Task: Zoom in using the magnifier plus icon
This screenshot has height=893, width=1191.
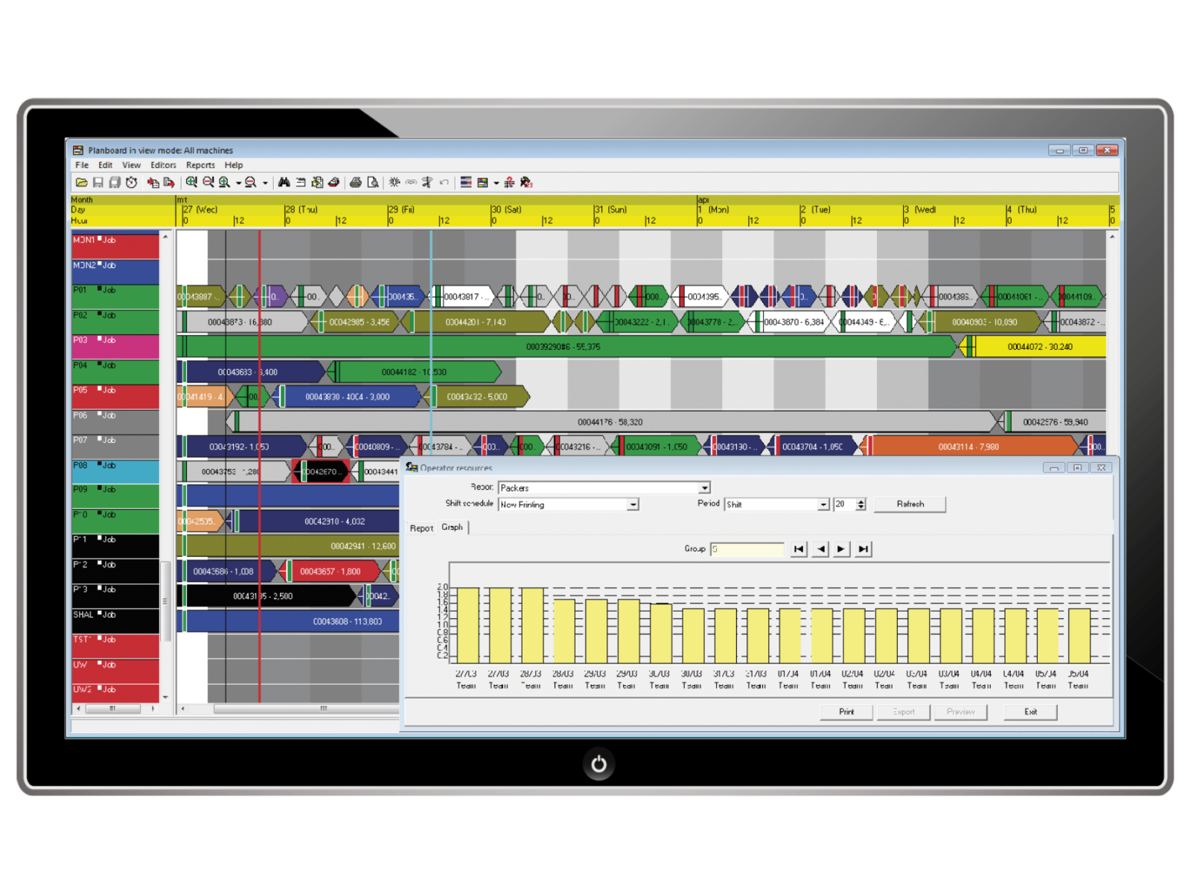Action: coord(190,182)
